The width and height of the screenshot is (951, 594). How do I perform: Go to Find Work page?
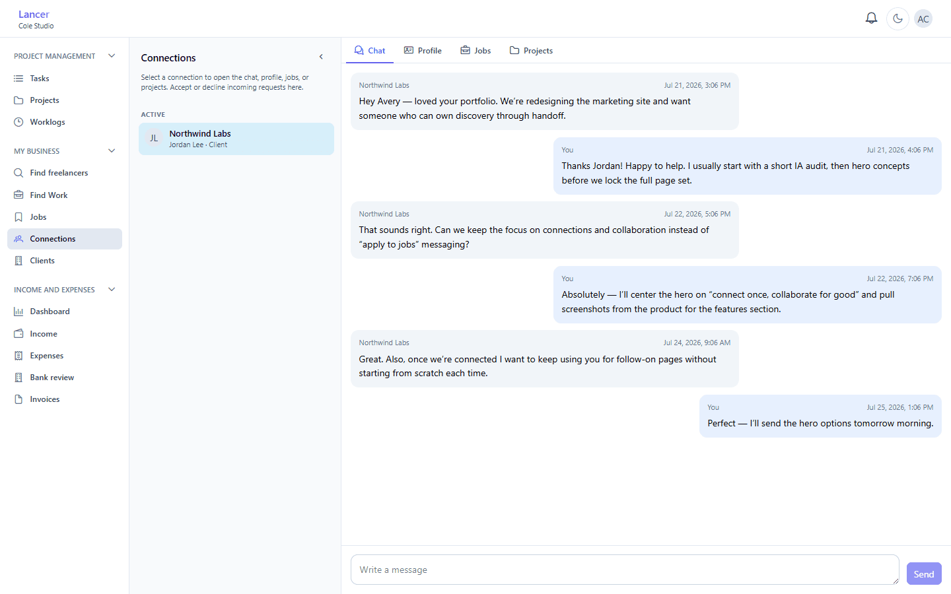[x=65, y=195]
